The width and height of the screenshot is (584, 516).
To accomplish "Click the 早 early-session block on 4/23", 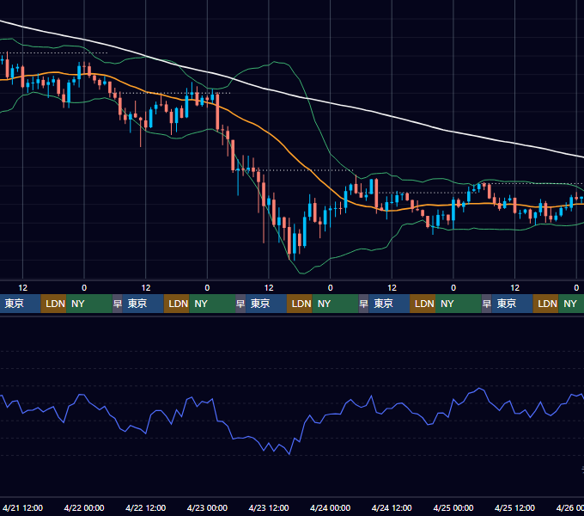I will (x=240, y=304).
